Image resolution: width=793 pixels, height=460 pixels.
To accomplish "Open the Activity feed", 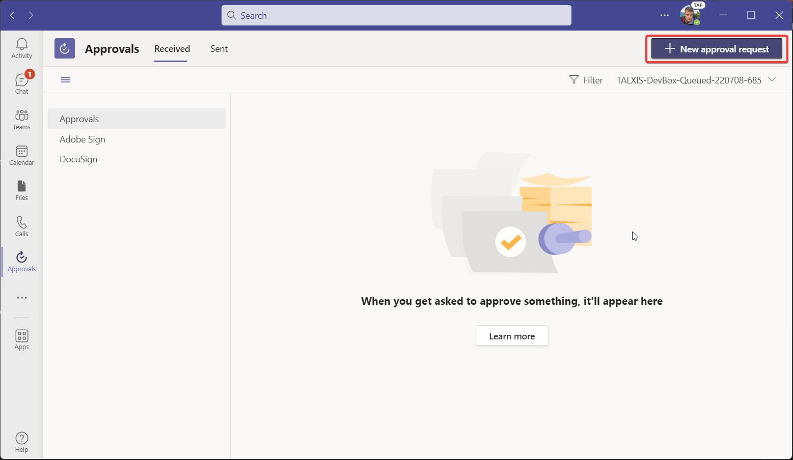I will (21, 48).
